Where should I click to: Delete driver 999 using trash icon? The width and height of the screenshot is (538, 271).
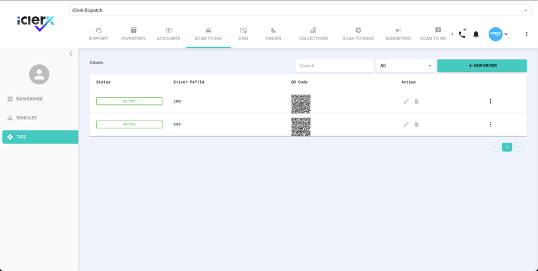pos(416,124)
